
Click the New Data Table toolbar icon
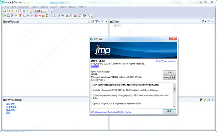pos(5,11)
